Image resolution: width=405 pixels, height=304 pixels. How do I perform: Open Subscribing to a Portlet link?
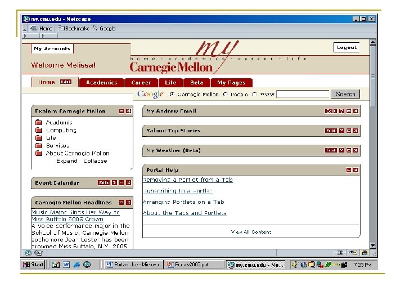pyautogui.click(x=178, y=191)
